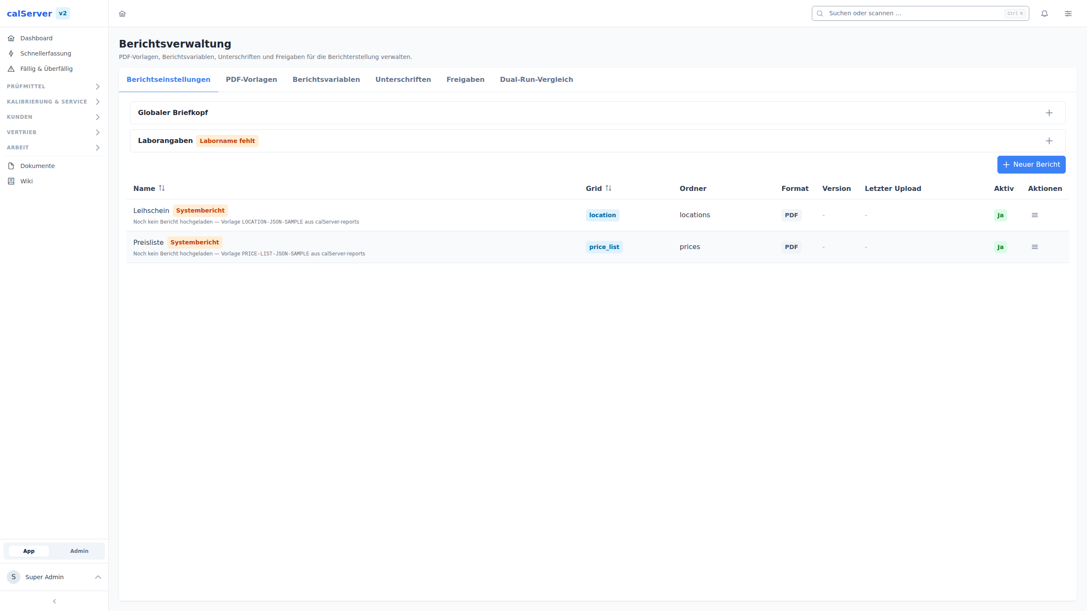The image size is (1087, 611).
Task: Click the search magnifier icon
Action: click(x=820, y=14)
